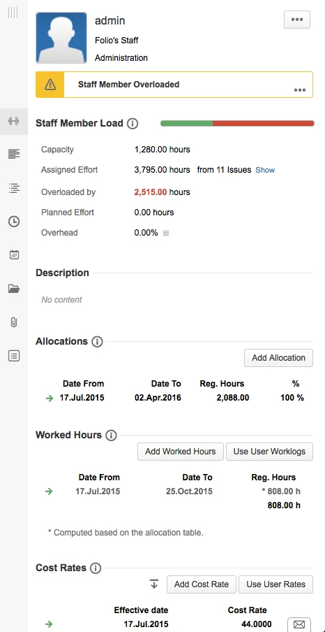Open the folder sidebar icon
The height and width of the screenshot is (632, 325).
point(14,289)
